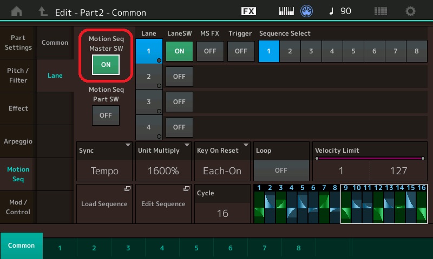Expand the Unit Multiply dropdown
The image size is (433, 259).
(163, 161)
